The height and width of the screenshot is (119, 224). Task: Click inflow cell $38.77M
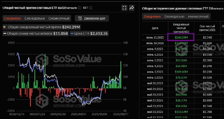click(181, 100)
